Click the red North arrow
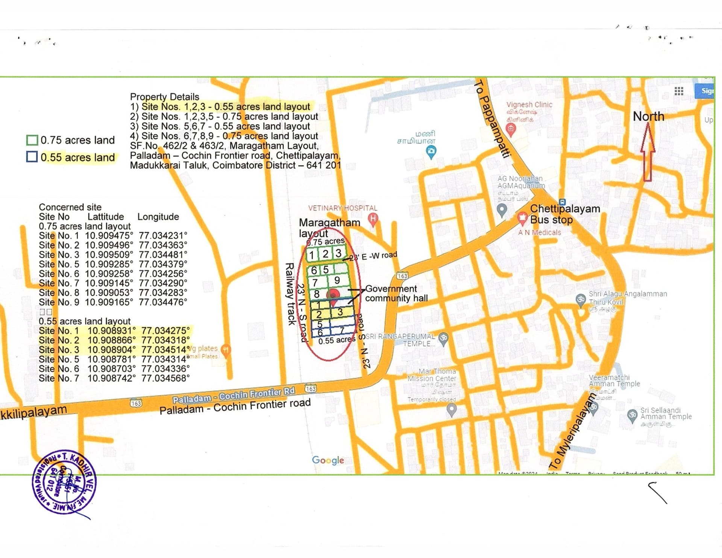The image size is (722, 558). point(648,152)
